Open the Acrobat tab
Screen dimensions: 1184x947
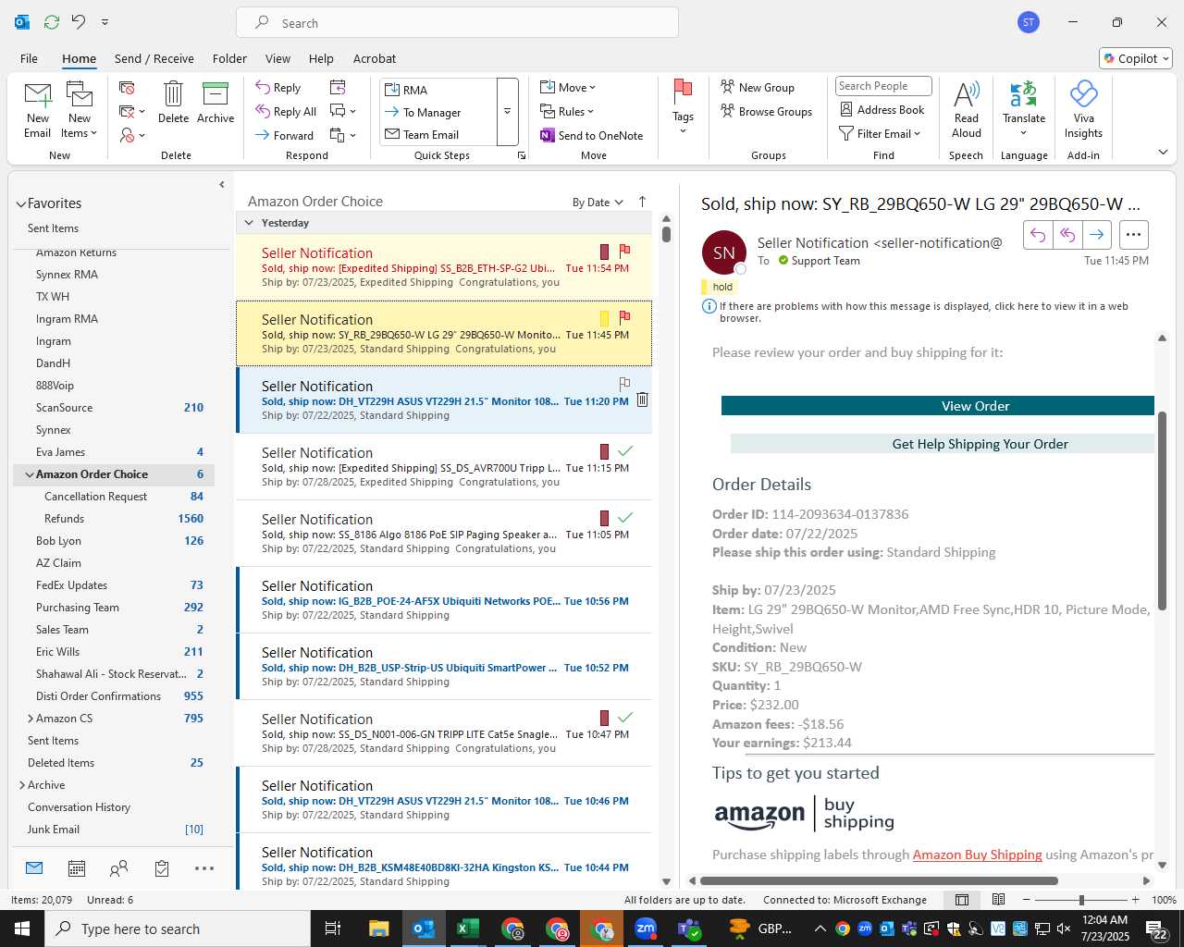(x=375, y=58)
